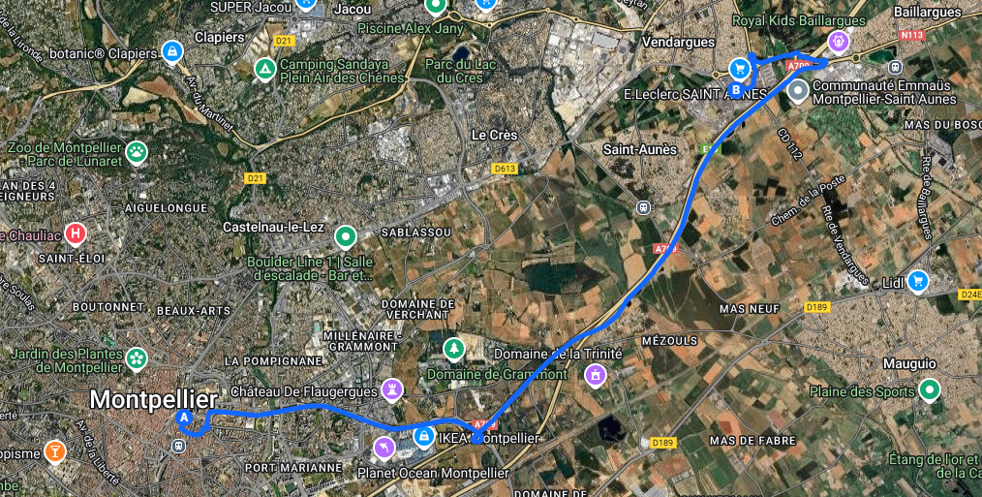Click the route destination marker B
The image size is (982, 497).
736,90
